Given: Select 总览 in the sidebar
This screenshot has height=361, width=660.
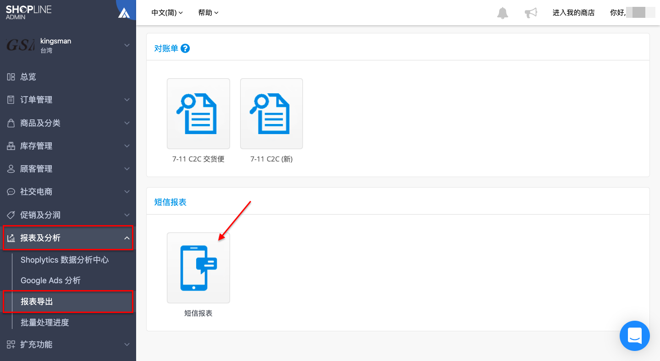Looking at the screenshot, I should 68,77.
